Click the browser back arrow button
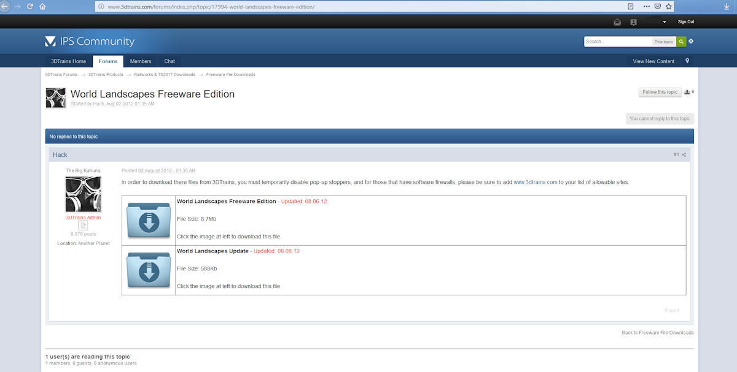 (4, 6)
